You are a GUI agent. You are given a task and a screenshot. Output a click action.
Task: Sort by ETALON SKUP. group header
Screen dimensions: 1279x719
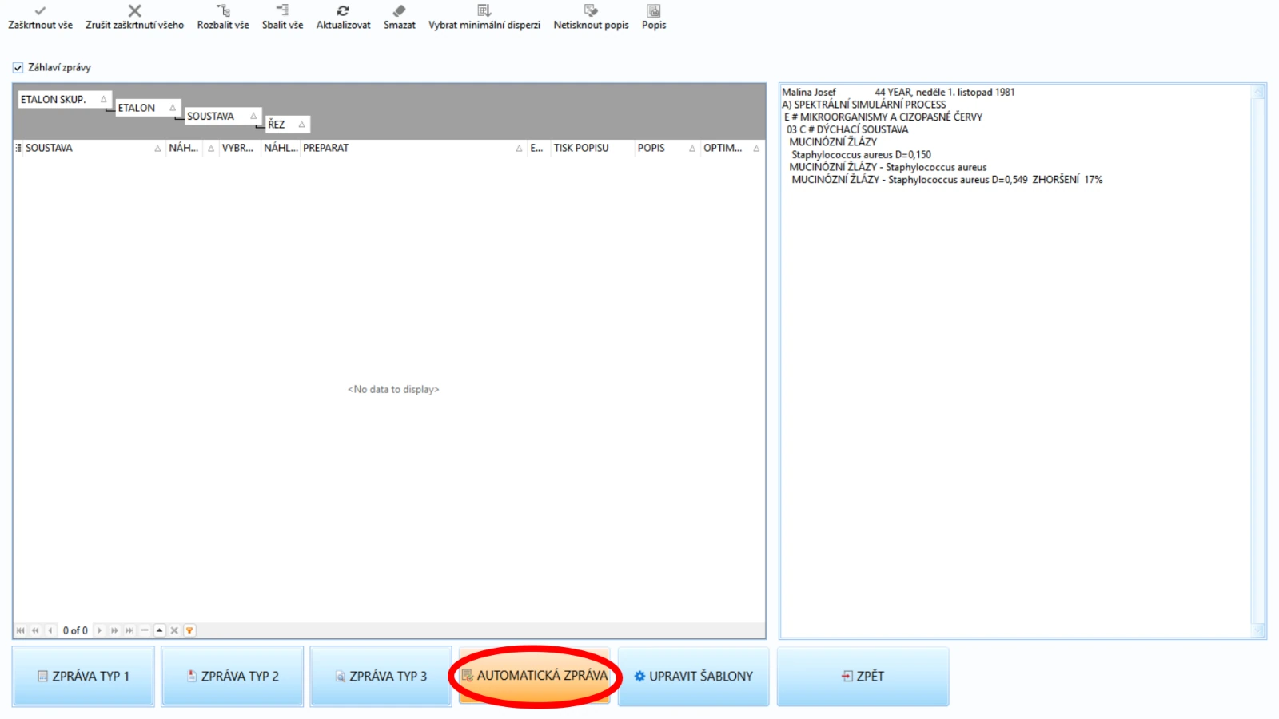click(x=64, y=100)
